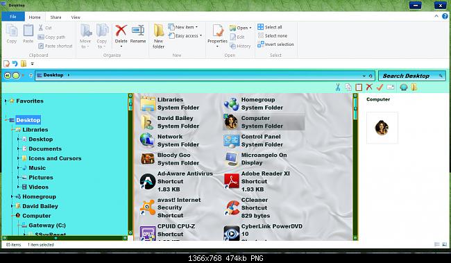Click the scissors cut icon in command bar
Screen dimensions: 451x263
pyautogui.click(x=338, y=87)
